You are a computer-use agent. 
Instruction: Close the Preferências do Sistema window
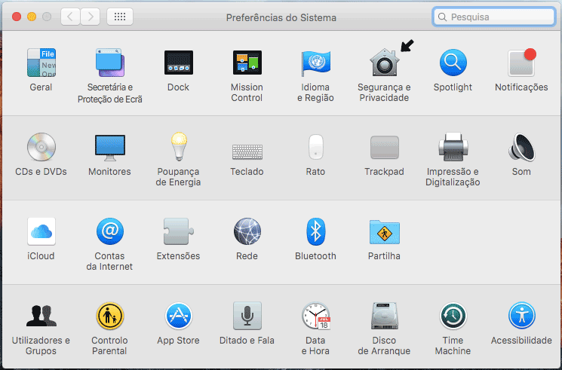pos(17,17)
